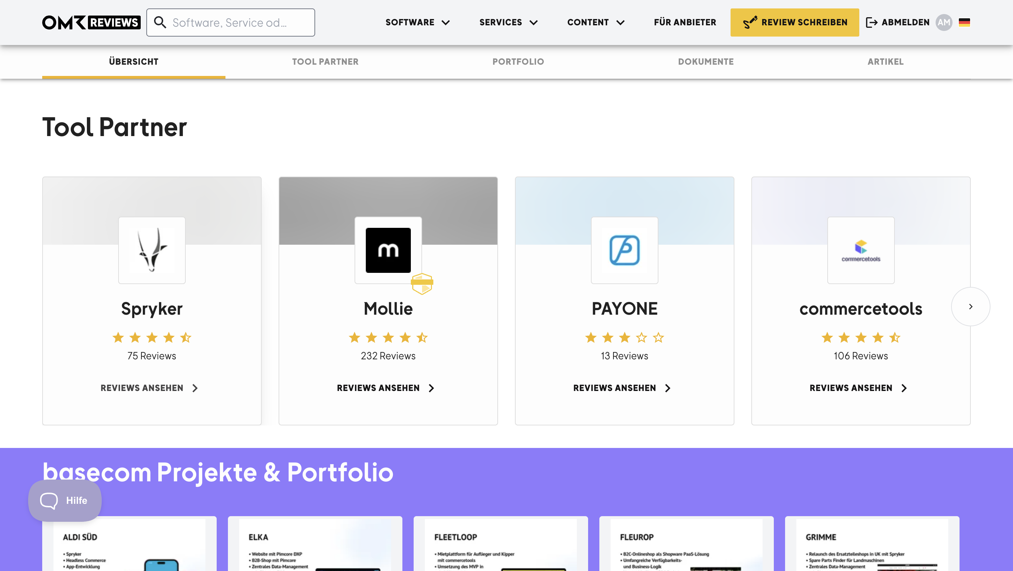Open the Spryker logo tile

(152, 250)
